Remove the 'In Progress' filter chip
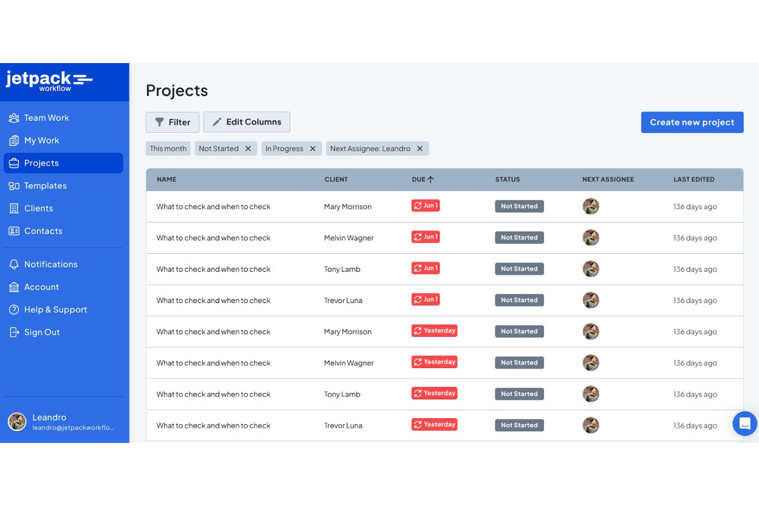Image resolution: width=759 pixels, height=506 pixels. (313, 148)
